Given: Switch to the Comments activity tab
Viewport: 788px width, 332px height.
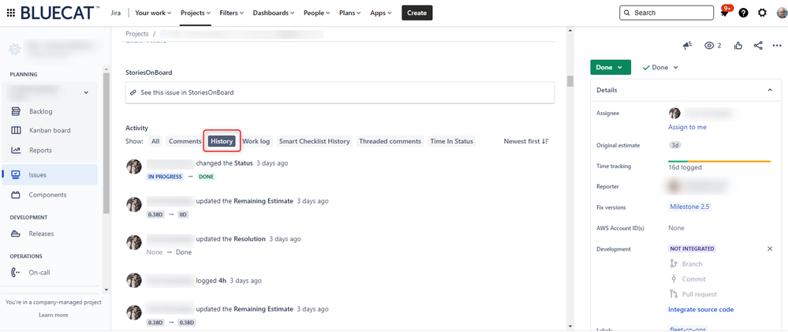Looking at the screenshot, I should tap(185, 141).
